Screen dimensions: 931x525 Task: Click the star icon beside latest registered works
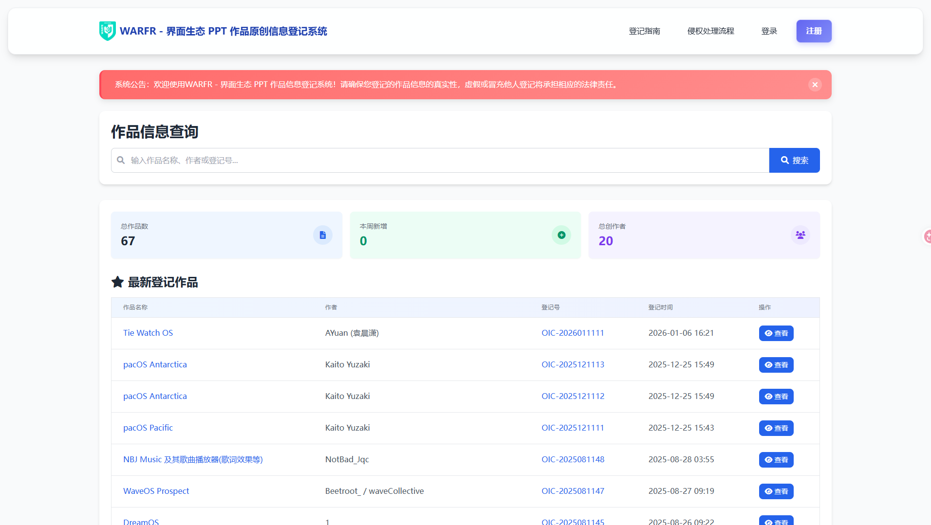[x=117, y=282]
